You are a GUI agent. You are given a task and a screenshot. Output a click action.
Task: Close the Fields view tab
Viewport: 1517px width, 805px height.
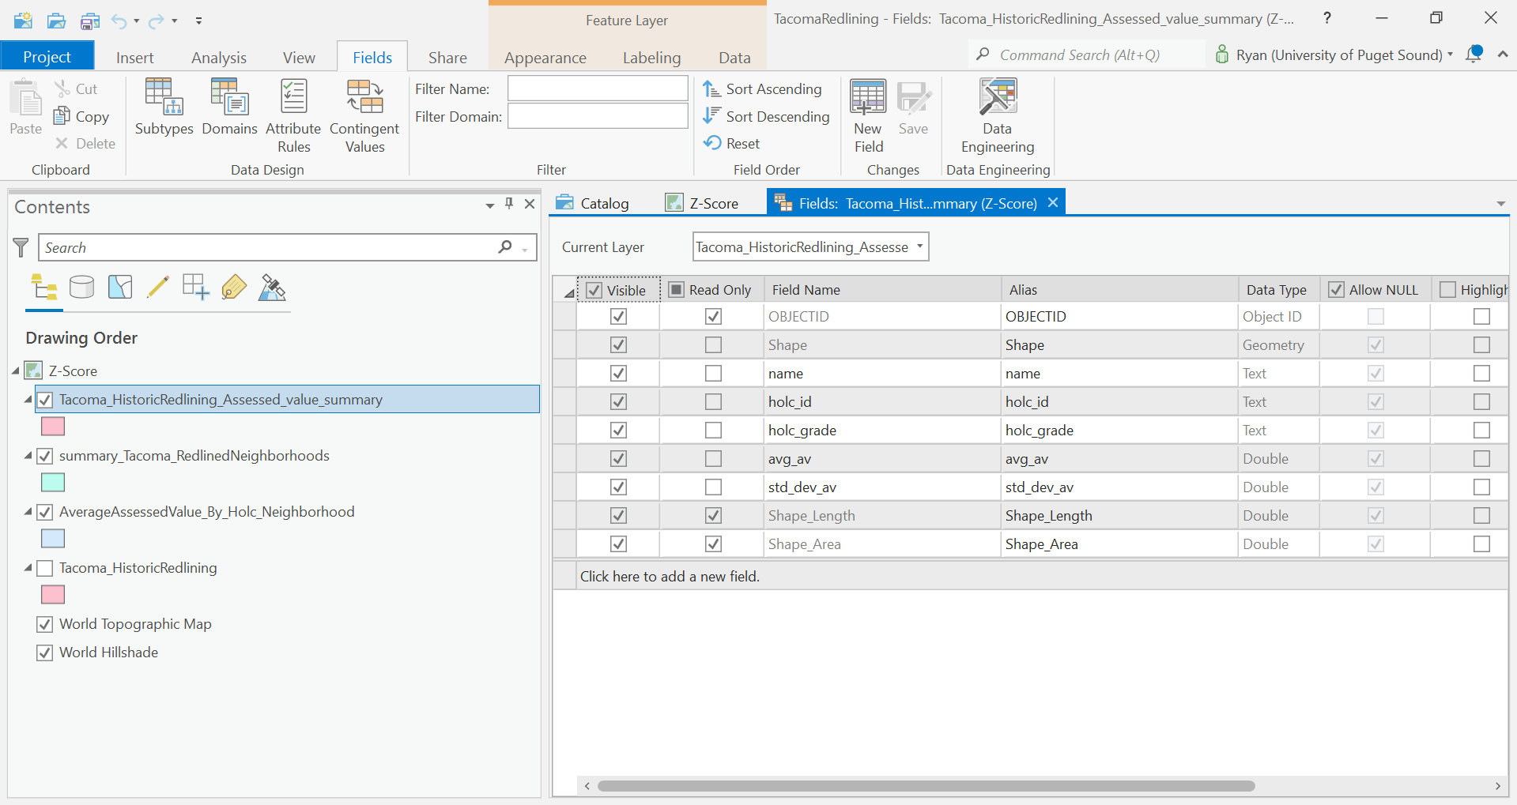point(1053,202)
